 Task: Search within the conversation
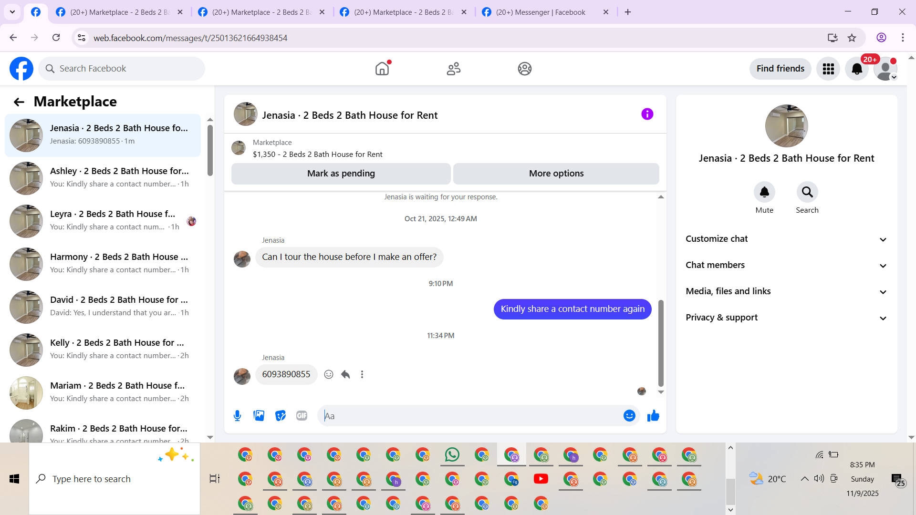807,192
